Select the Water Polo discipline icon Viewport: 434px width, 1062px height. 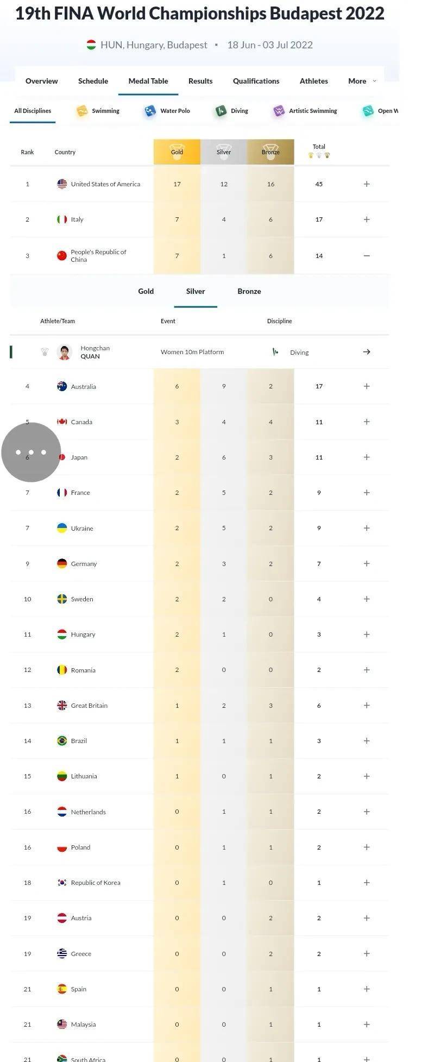[x=150, y=111]
